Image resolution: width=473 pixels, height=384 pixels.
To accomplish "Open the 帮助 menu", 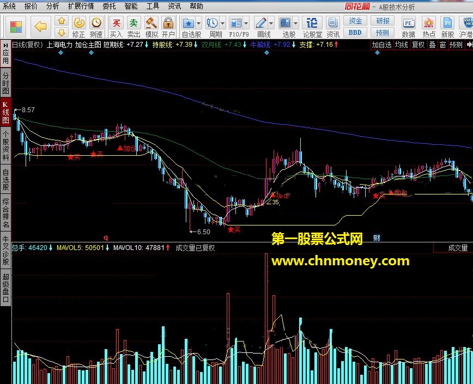I will [x=196, y=6].
